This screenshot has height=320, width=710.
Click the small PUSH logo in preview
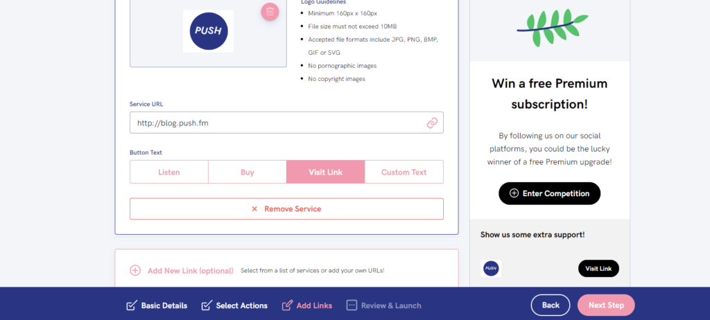pos(491,269)
